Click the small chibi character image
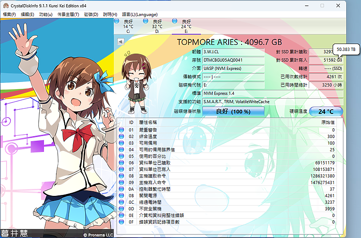This screenshot has width=361, height=238. (x=136, y=83)
